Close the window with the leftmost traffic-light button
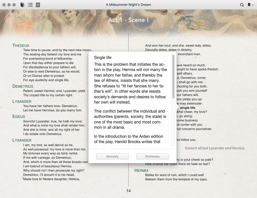This screenshot has height=198, width=257. (x=4, y=5)
